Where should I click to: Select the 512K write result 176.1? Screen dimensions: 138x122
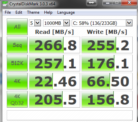[107, 63]
